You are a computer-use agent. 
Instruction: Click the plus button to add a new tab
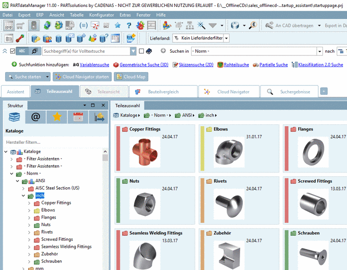coord(324,91)
